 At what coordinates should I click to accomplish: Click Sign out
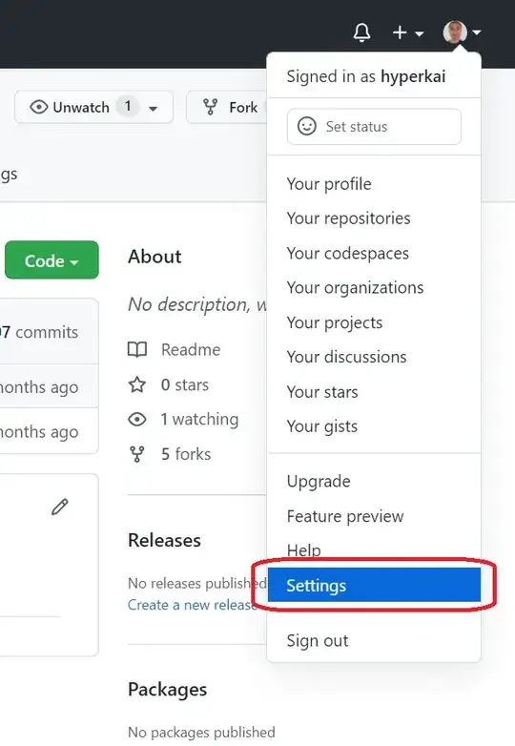point(318,640)
